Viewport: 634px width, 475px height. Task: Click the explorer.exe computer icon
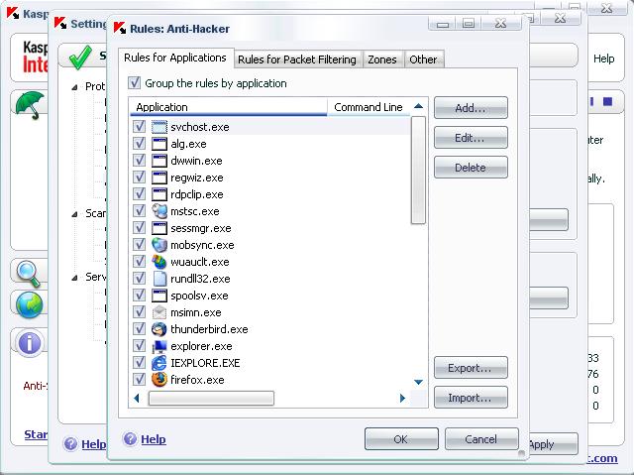coord(159,346)
